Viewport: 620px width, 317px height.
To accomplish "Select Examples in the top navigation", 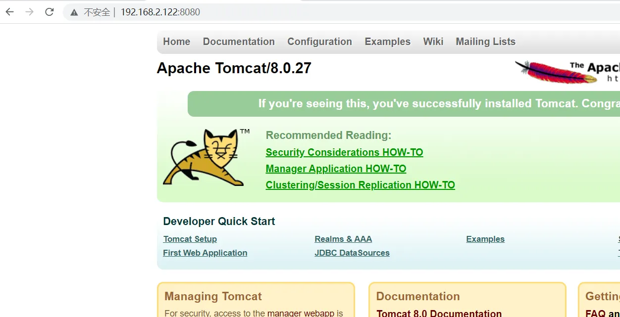I will pyautogui.click(x=387, y=42).
